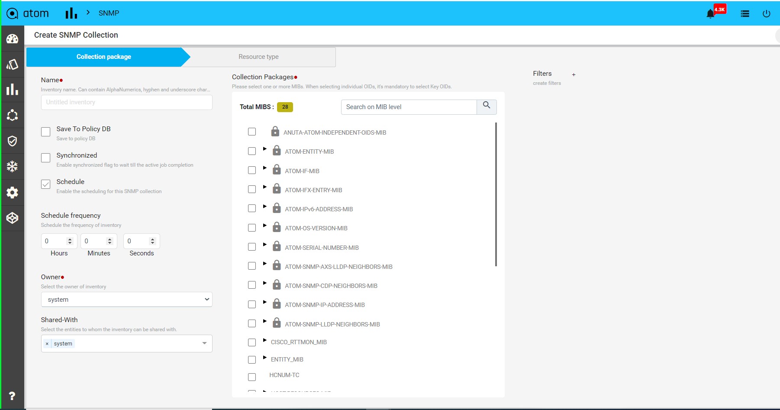Open the monitoring bar chart sidebar icon
Screen dimensions: 780x410
point(13,90)
